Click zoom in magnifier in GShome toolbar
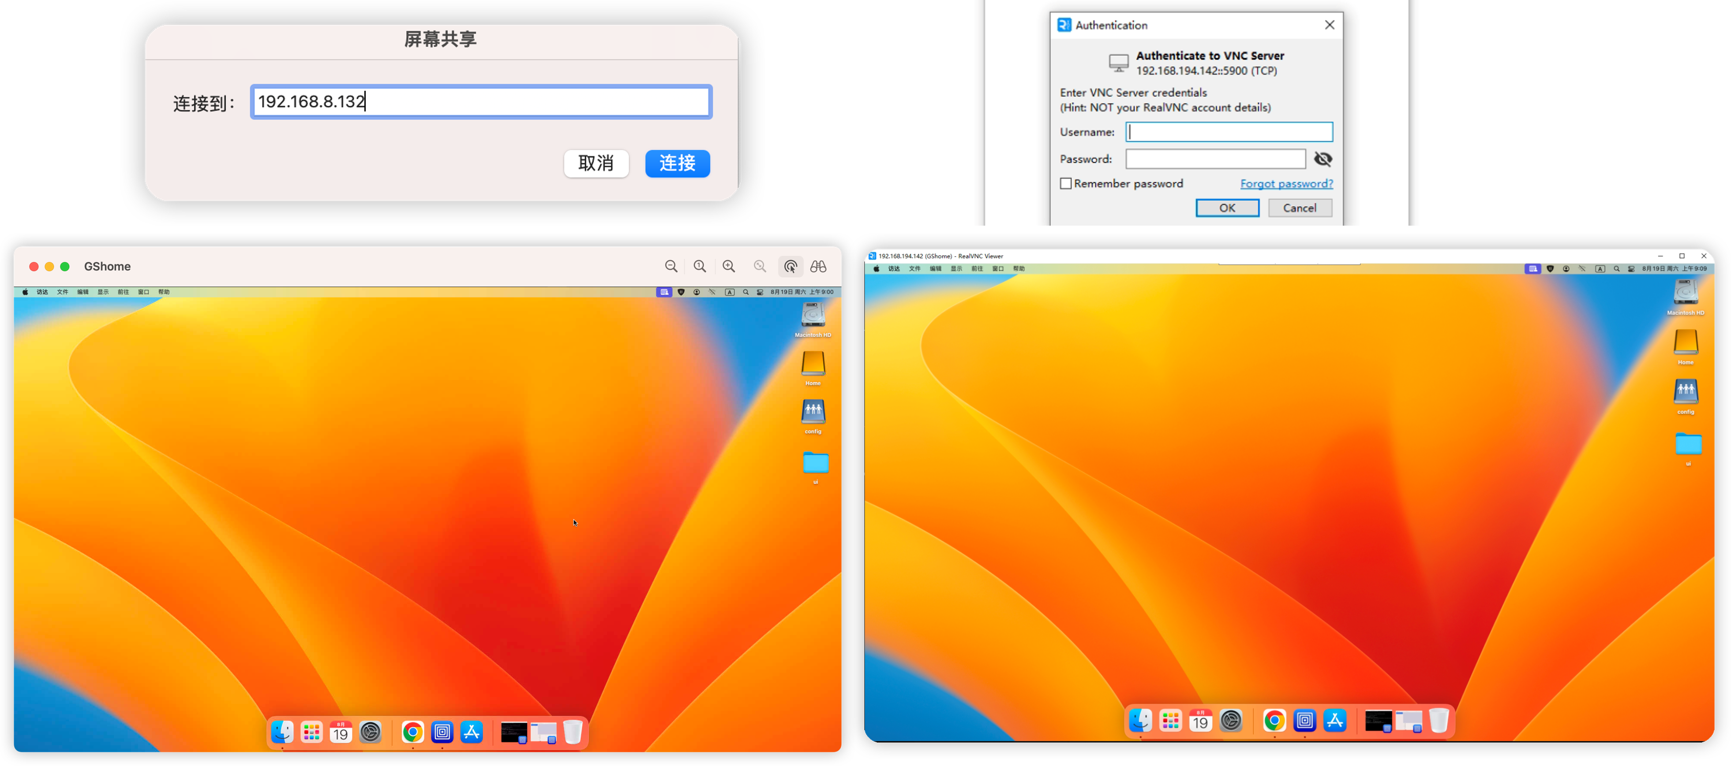The width and height of the screenshot is (1731, 766). tap(729, 267)
